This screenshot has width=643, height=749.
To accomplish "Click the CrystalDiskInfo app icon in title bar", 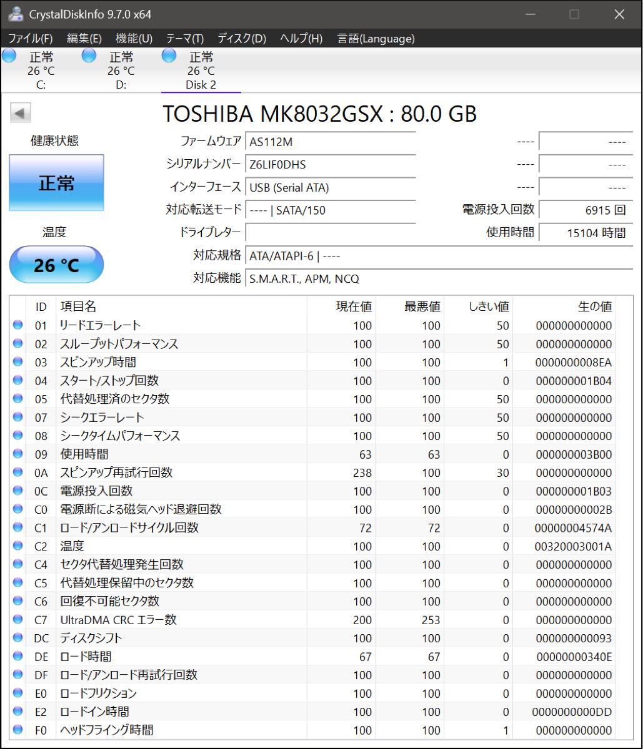I will coord(16,14).
